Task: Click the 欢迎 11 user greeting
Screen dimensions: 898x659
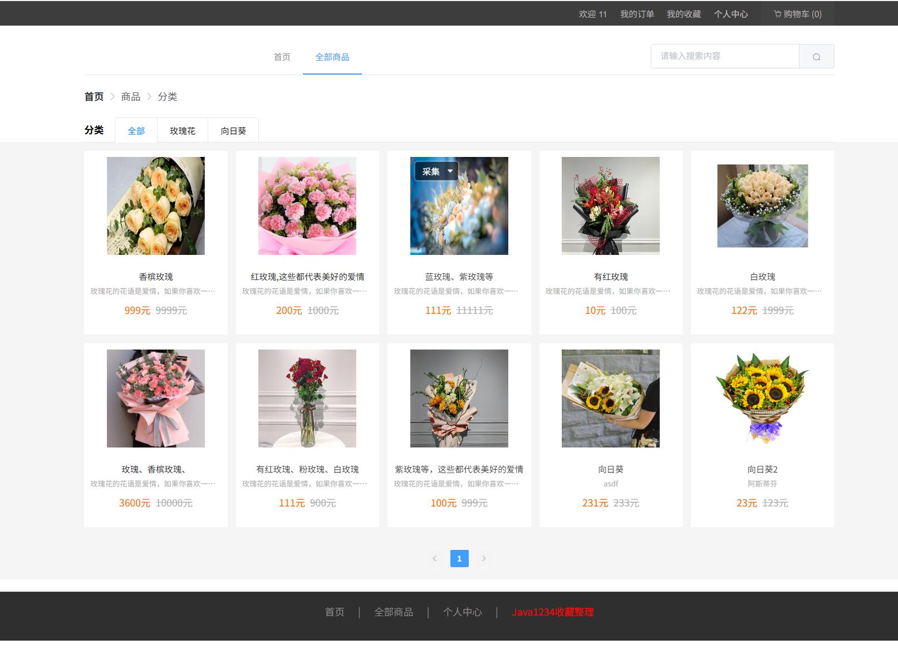Action: tap(592, 14)
